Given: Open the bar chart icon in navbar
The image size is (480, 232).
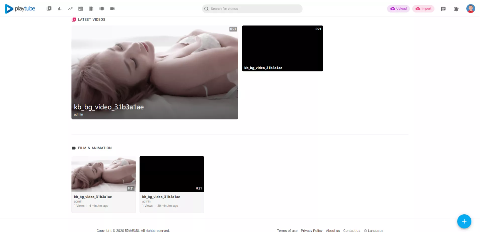Looking at the screenshot, I should [x=60, y=9].
